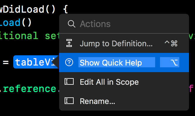Click the question mark Quick Help icon

pyautogui.click(x=69, y=63)
